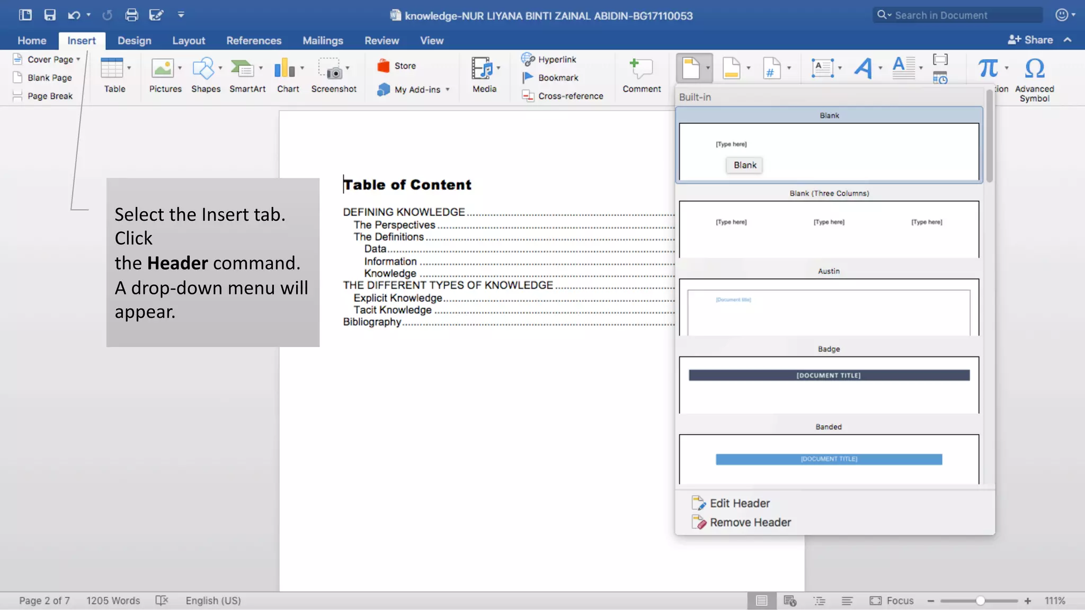Click the Pictures icon in ribbon

[x=162, y=69]
